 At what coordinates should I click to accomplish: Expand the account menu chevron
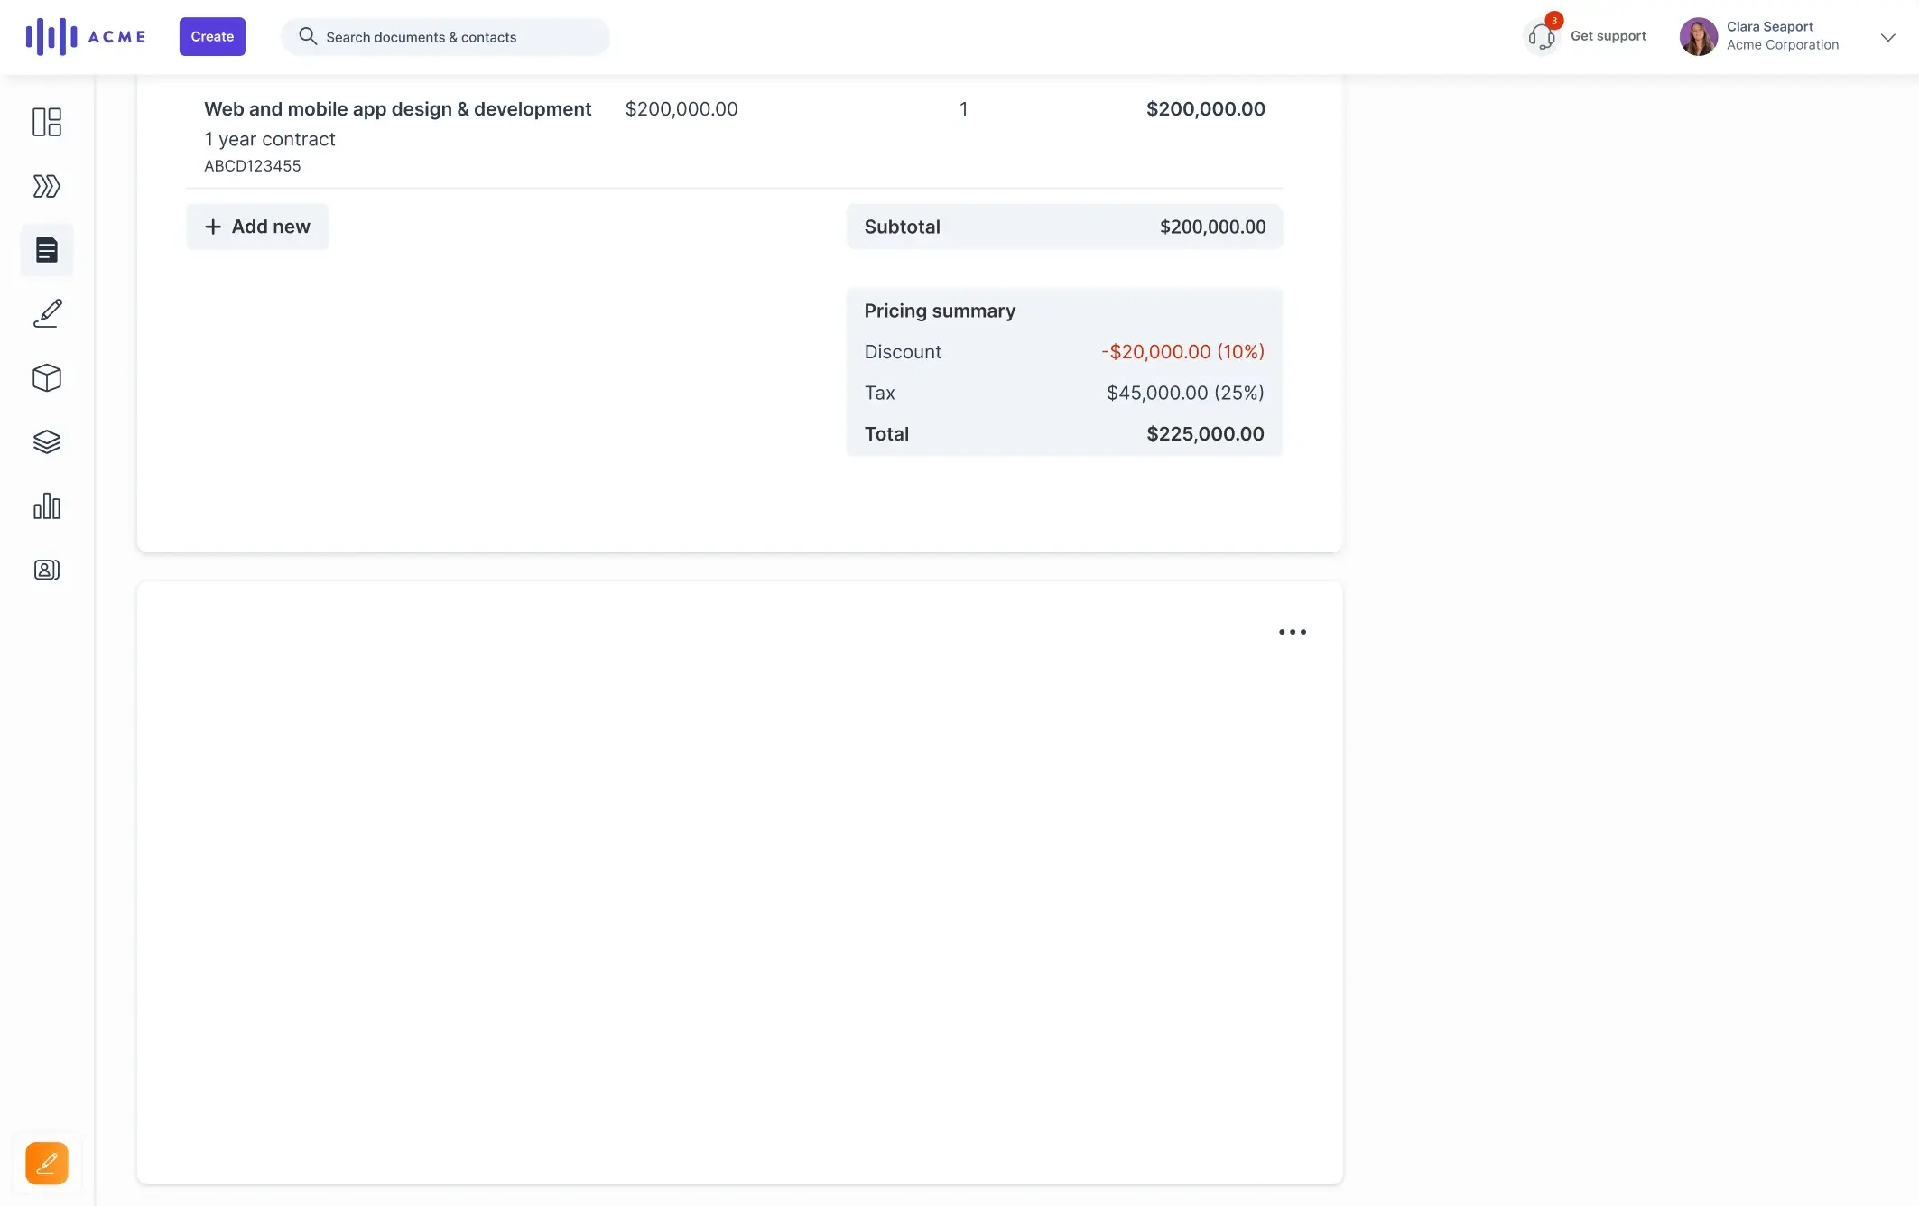pyautogui.click(x=1887, y=37)
